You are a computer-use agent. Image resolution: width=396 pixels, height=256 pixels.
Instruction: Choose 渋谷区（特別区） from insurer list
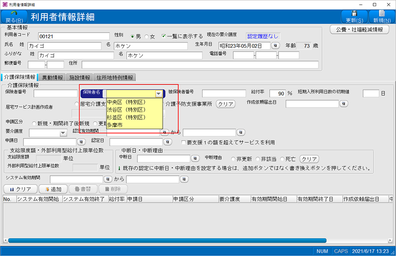[x=126, y=110]
